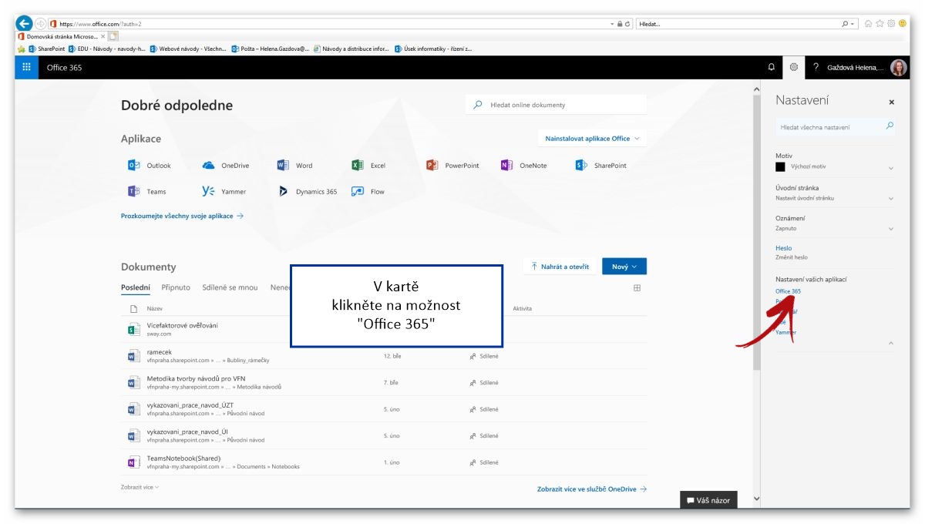Viewport: 925px width, 524px height.
Task: Click the settings gear in header
Action: coord(794,67)
